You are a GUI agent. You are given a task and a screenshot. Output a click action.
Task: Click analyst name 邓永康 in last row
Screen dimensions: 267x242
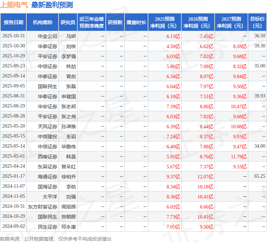pos(69,227)
